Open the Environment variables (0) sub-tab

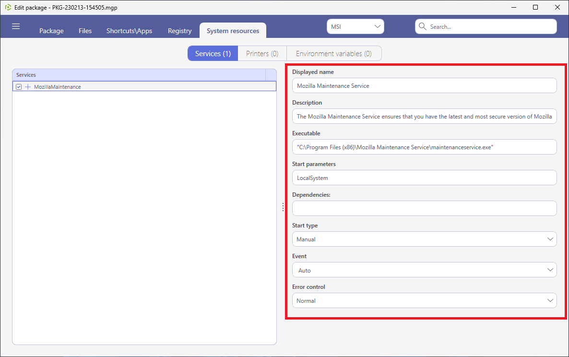(334, 54)
